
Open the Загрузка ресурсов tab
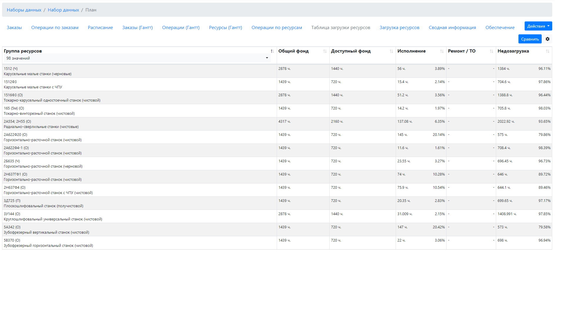coord(399,28)
